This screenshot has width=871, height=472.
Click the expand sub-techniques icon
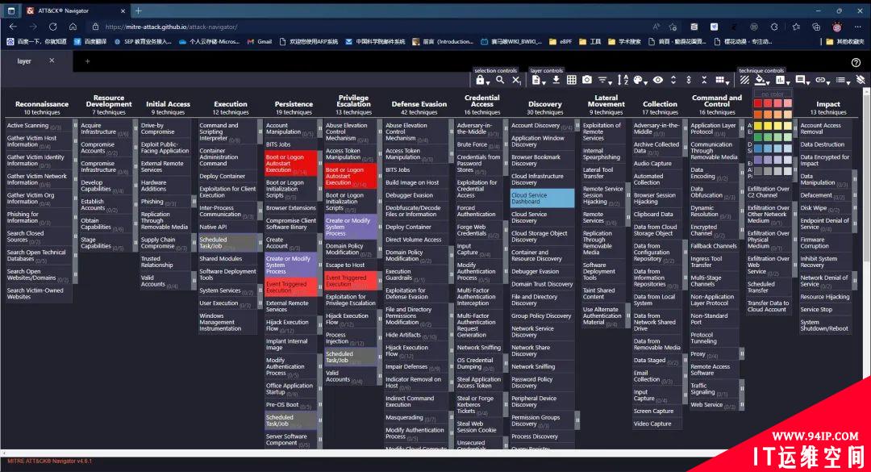coord(673,80)
